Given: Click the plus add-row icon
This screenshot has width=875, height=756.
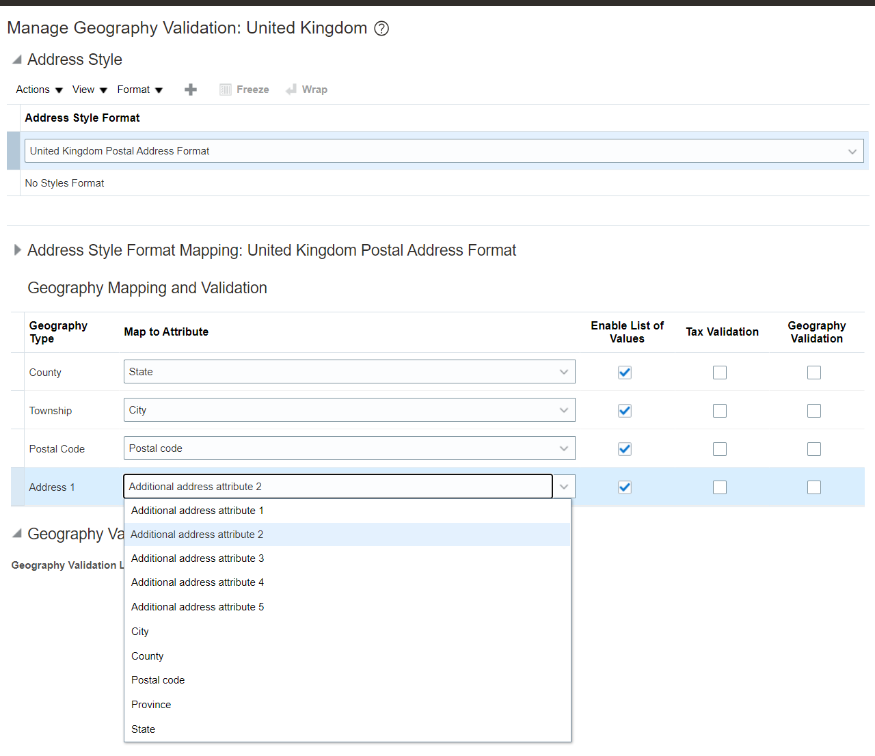Looking at the screenshot, I should coord(191,90).
